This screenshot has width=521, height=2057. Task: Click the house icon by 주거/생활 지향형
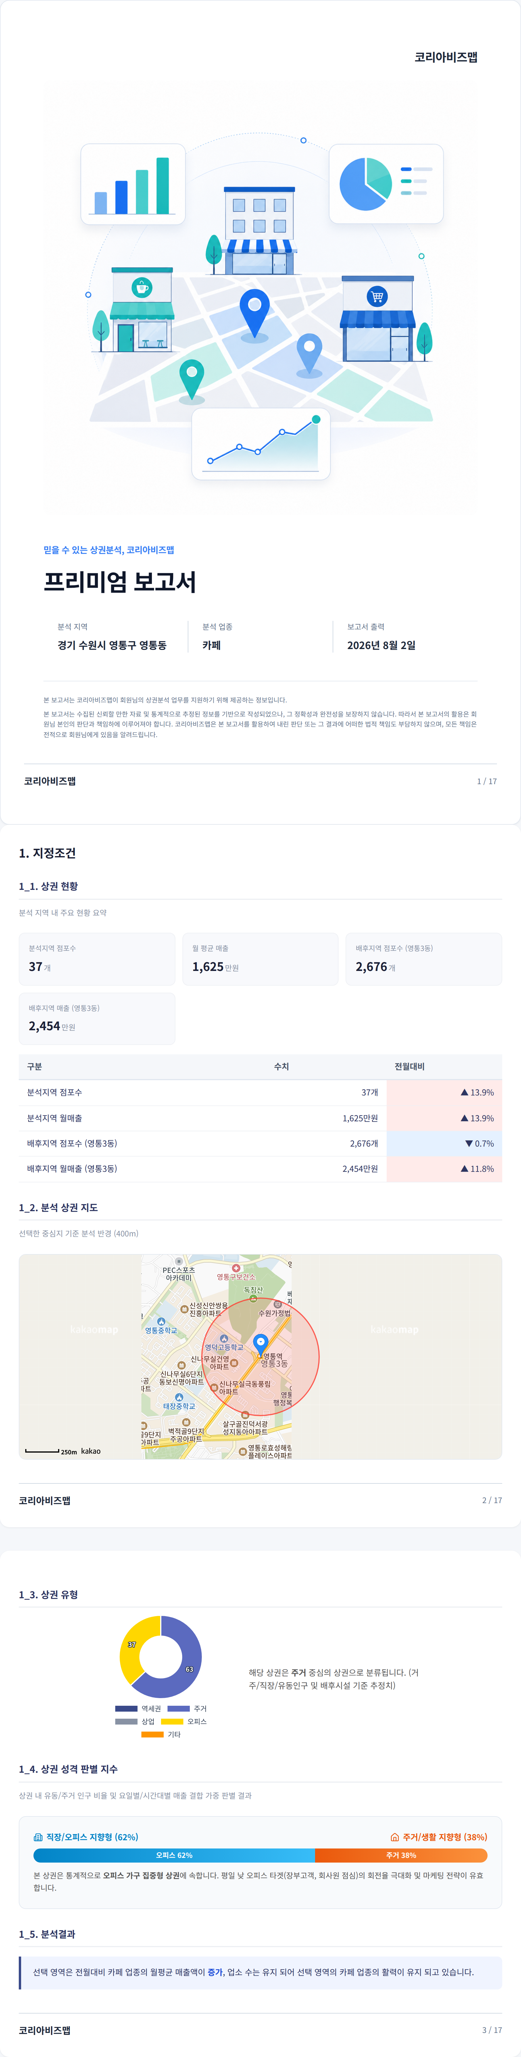[x=394, y=1837]
